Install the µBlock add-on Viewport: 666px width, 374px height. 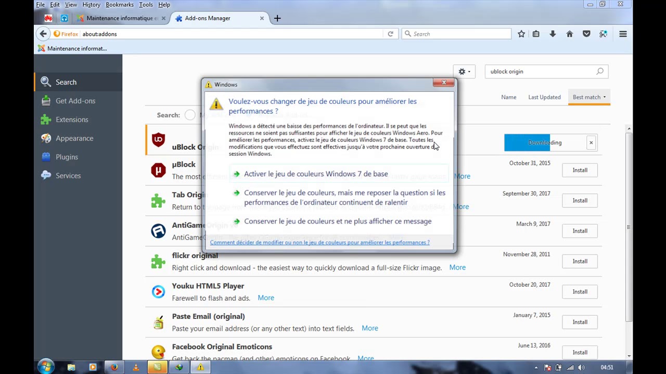pyautogui.click(x=580, y=170)
